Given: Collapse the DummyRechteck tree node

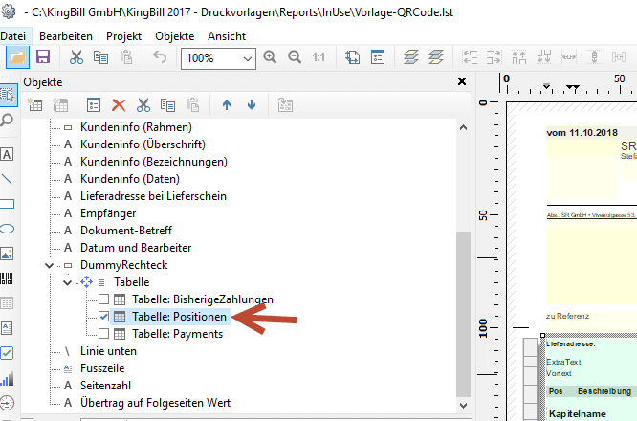Looking at the screenshot, I should pyautogui.click(x=49, y=265).
